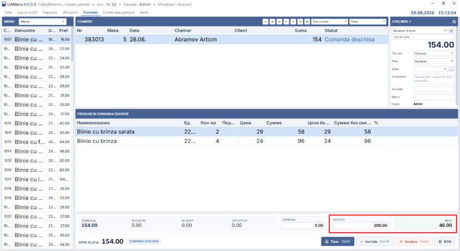Expand the Tip cont dropdown

[x=433, y=54]
